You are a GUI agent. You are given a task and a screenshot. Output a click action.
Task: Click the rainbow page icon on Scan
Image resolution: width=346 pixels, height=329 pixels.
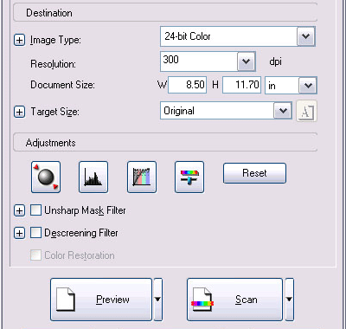point(202,300)
